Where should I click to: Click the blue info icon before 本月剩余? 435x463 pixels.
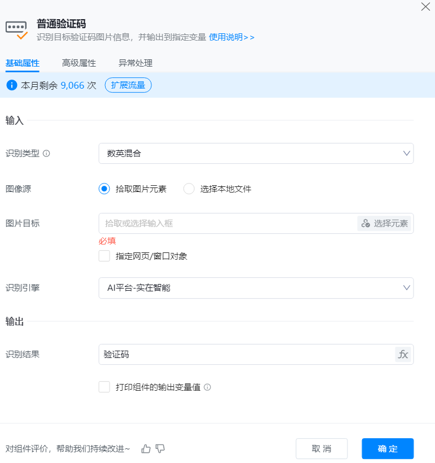11,86
